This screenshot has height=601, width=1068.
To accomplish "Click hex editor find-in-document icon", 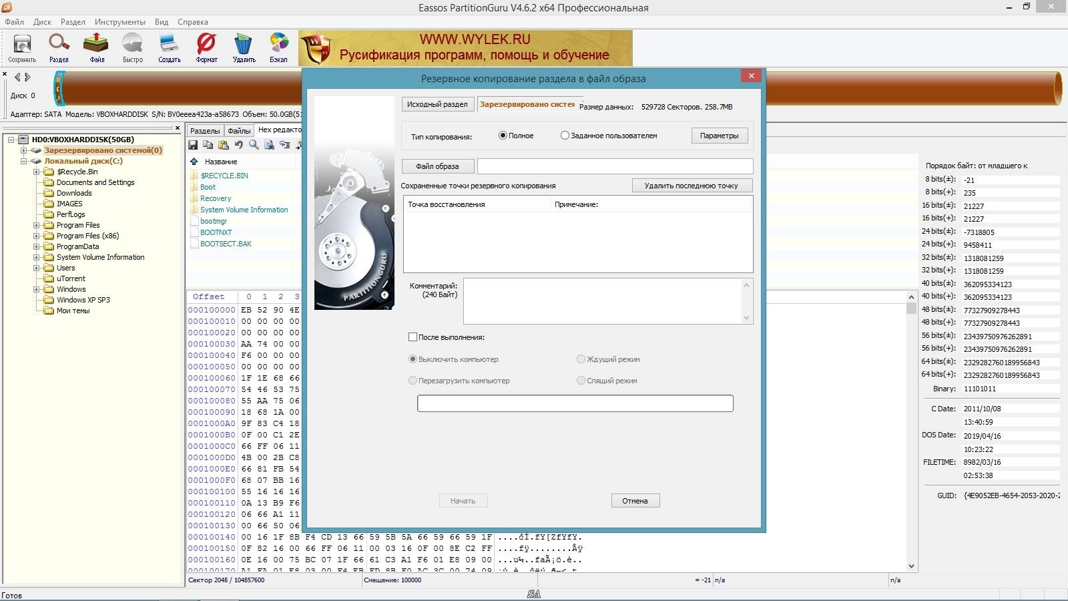I will click(x=269, y=145).
